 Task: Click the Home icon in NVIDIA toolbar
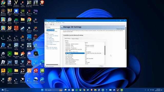[x=54, y=25]
